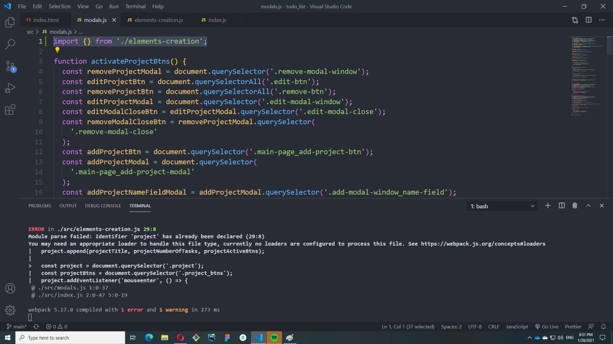This screenshot has height=344, width=613.
Task: Kill the terminal with trash icon
Action: click(x=575, y=205)
